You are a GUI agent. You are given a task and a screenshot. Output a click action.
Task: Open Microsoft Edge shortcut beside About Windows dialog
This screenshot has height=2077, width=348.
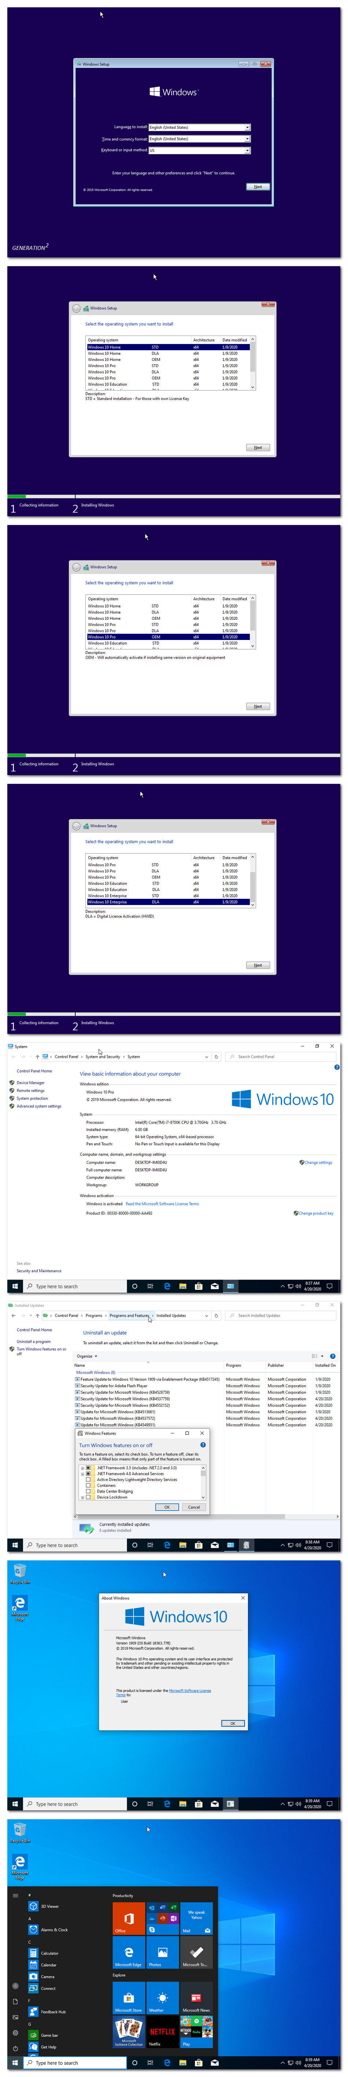[x=20, y=1609]
